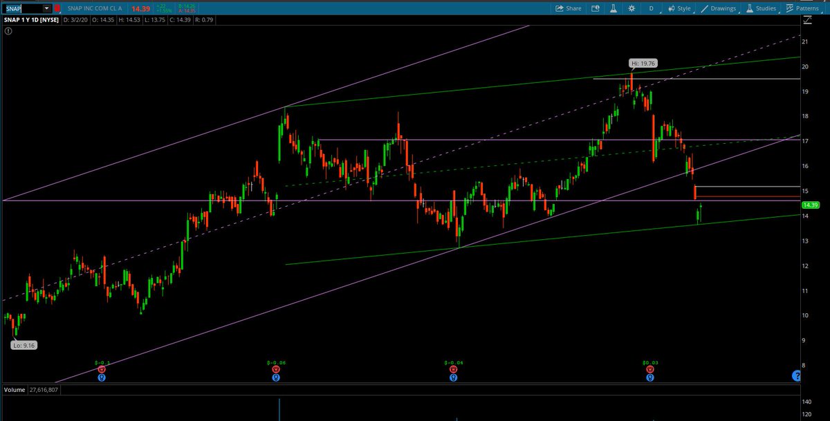The height and width of the screenshot is (421, 830).
Task: Click the $-0.06 earnings label
Action: coord(276,362)
